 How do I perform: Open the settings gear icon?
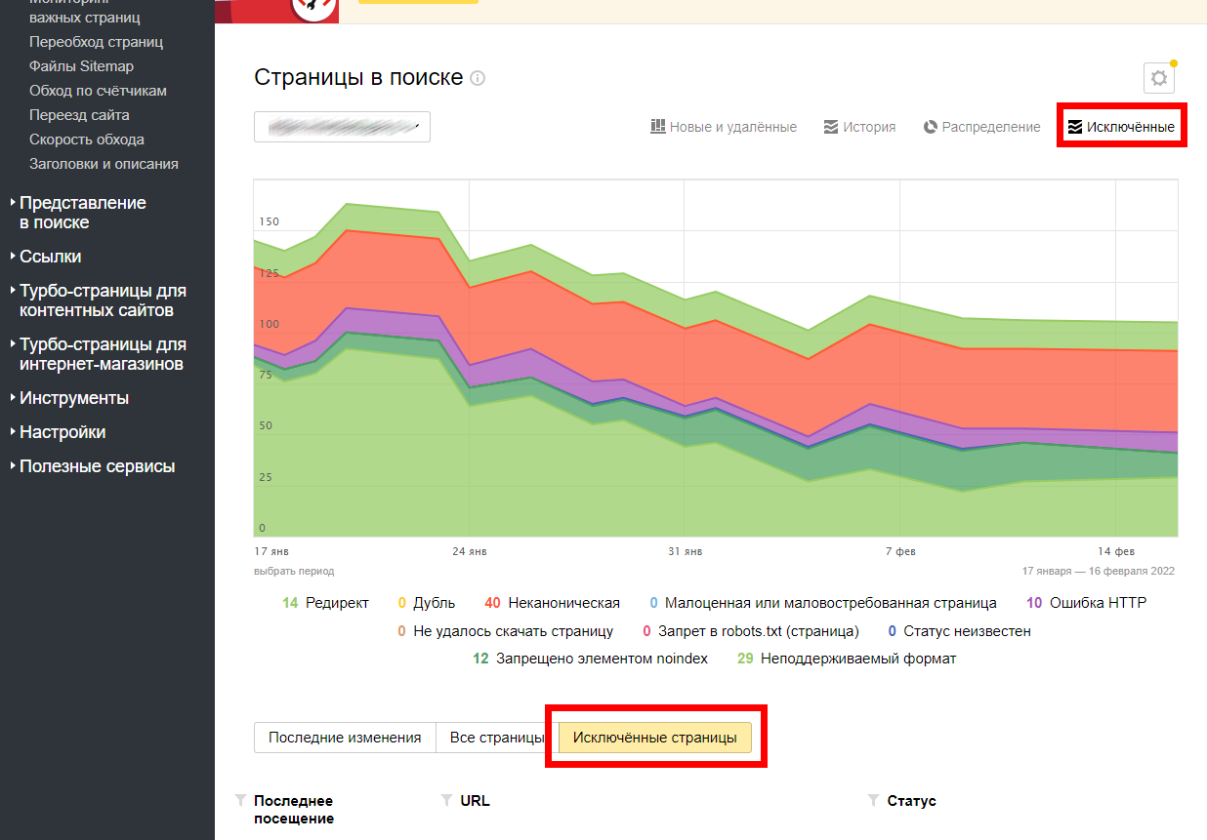point(1158,78)
